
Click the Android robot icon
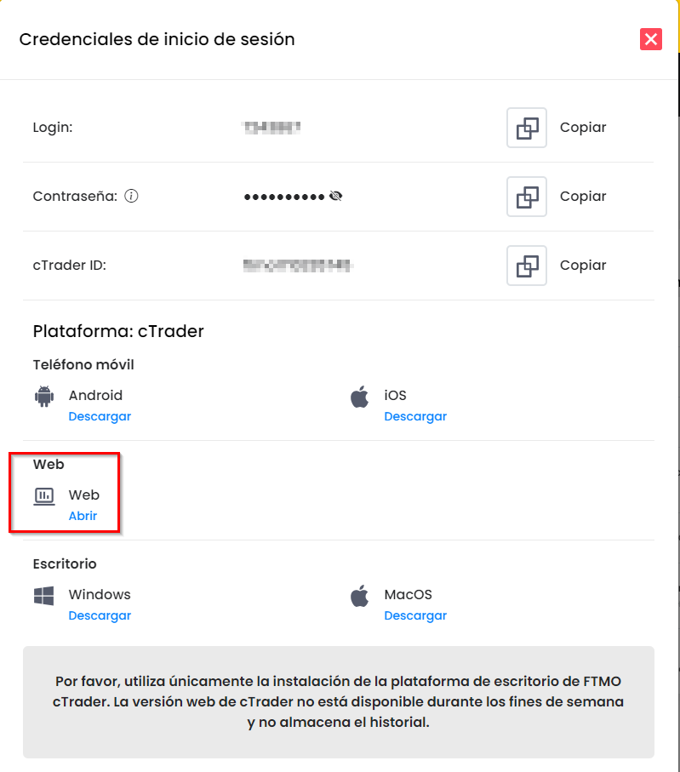tap(44, 397)
